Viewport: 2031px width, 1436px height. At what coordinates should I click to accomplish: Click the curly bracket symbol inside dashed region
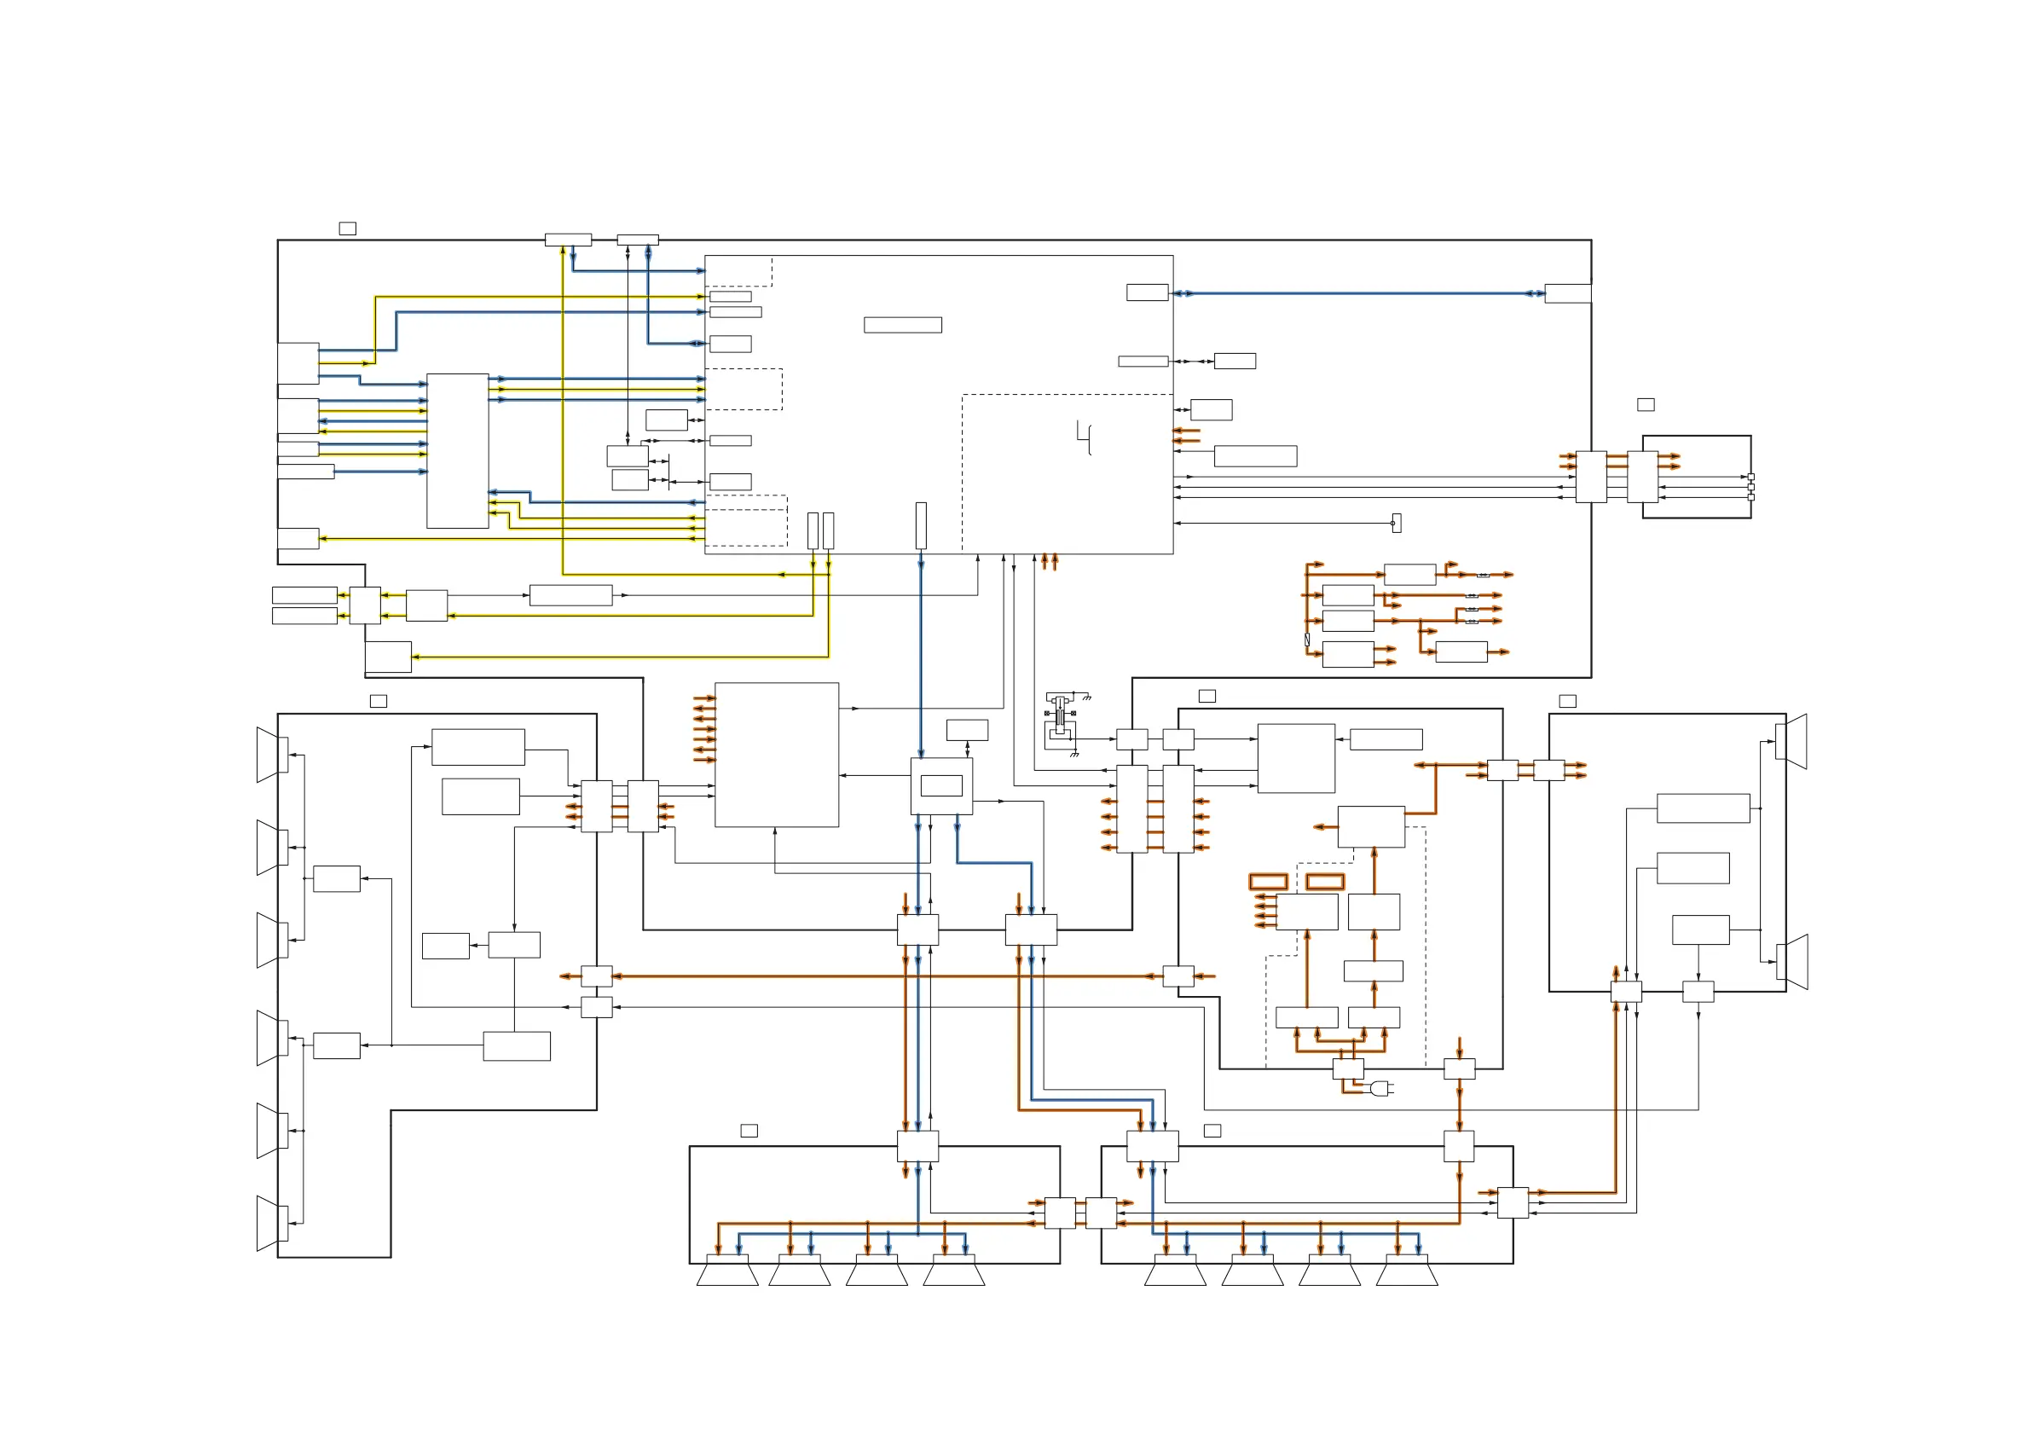click(x=1085, y=438)
